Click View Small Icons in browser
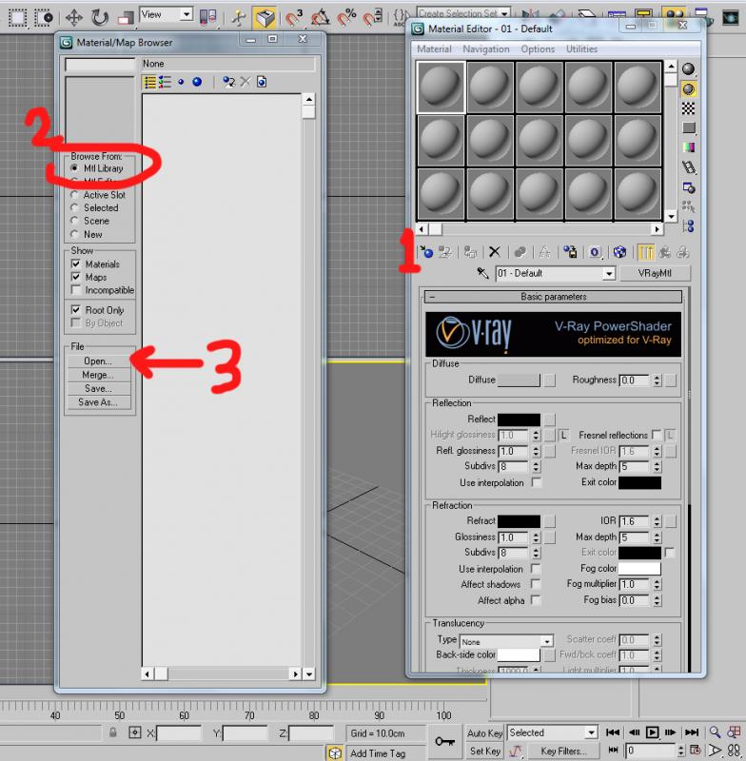 pos(181,82)
